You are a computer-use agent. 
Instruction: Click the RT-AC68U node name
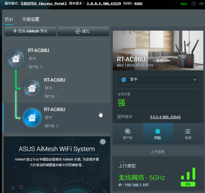(x=54, y=80)
